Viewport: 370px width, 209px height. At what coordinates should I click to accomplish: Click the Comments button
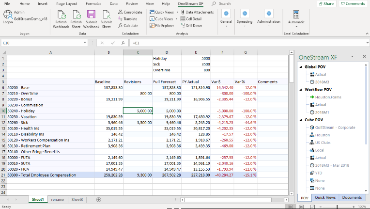353,3
